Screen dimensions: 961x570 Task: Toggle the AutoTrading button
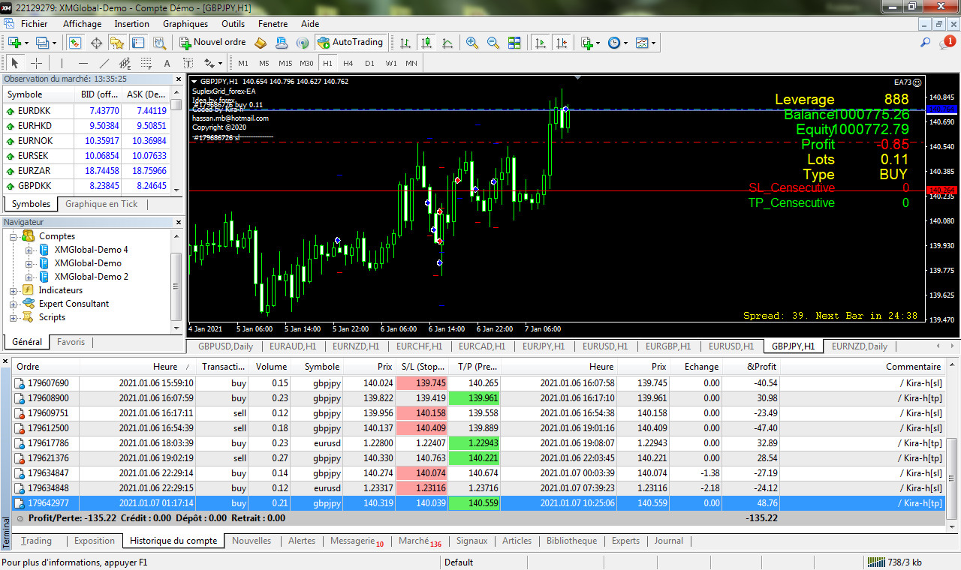(351, 43)
